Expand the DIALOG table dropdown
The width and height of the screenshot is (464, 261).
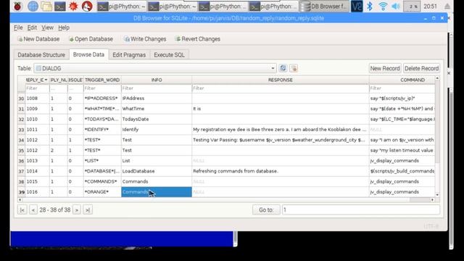click(155, 68)
